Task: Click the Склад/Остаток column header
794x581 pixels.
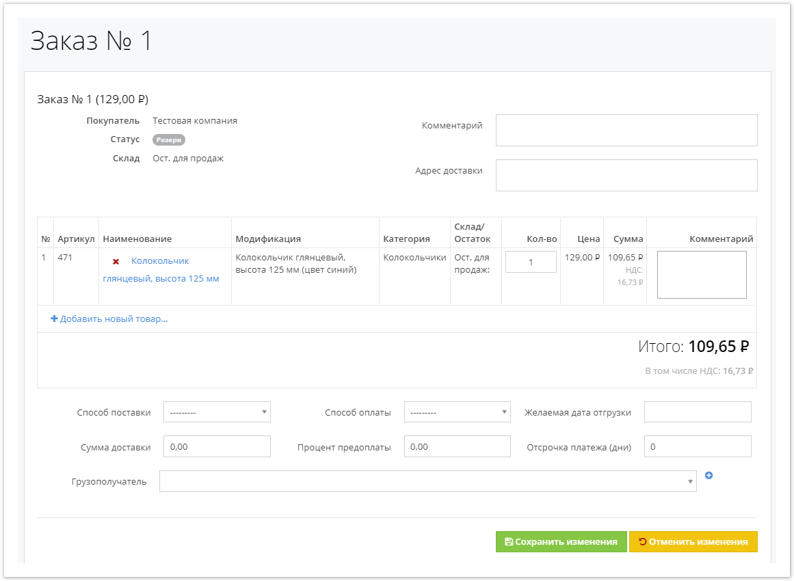Action: point(472,233)
